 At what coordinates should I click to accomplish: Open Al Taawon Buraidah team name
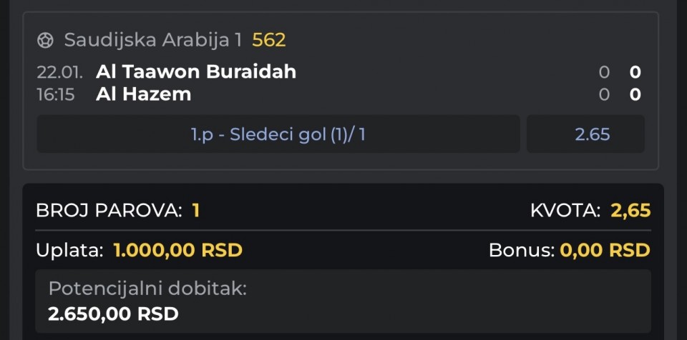(x=196, y=71)
